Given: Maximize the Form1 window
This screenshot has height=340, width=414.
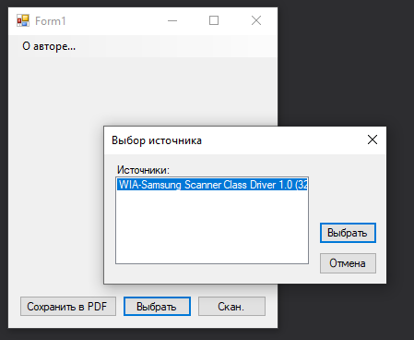Looking at the screenshot, I should coord(214,20).
